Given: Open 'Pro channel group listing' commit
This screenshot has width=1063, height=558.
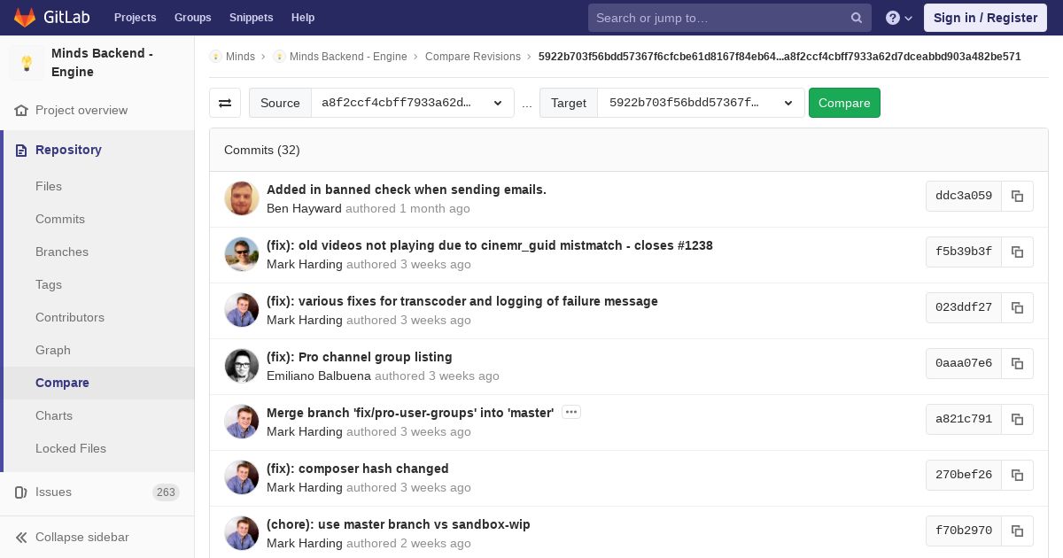Looking at the screenshot, I should 360,357.
